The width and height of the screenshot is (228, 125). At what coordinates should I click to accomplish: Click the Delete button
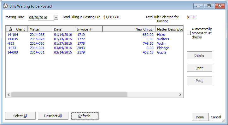[x=199, y=55]
